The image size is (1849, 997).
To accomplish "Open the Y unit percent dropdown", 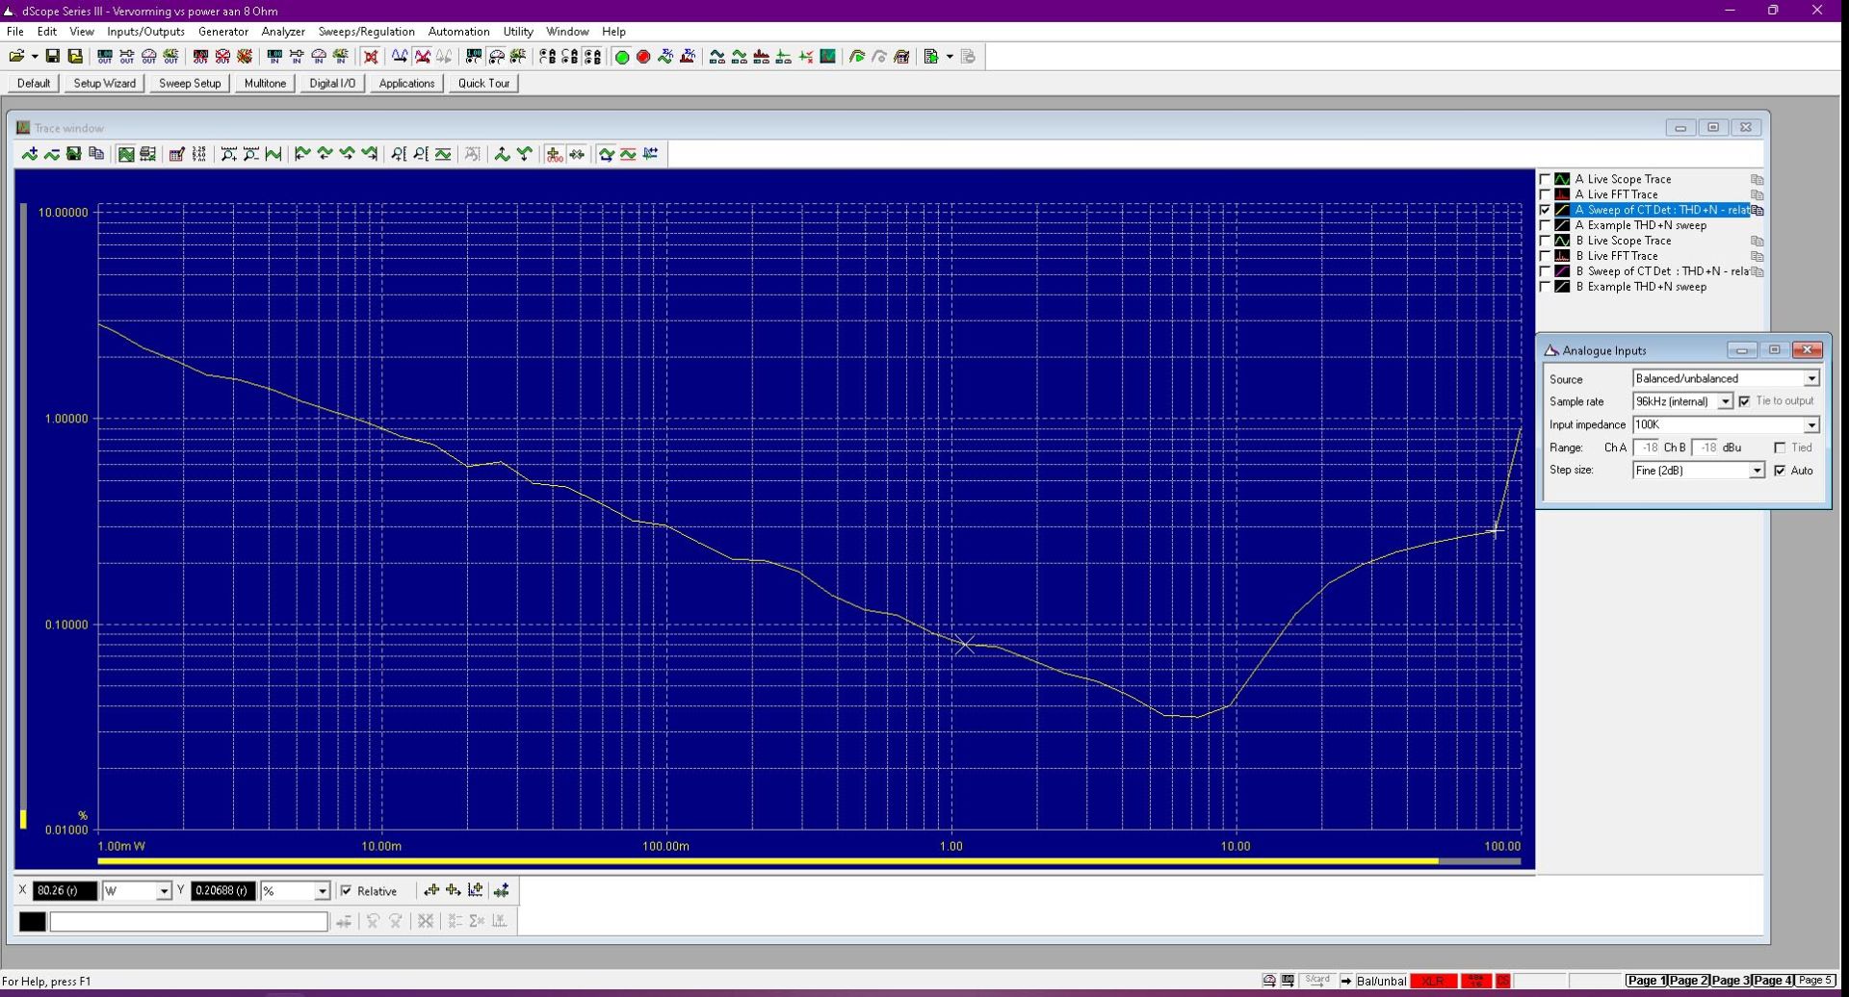I will tap(322, 891).
